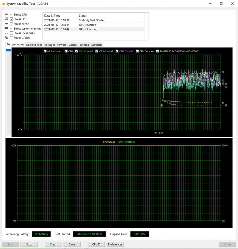Image resolution: width=238 pixels, height=249 pixels.
Task: Click the CPU chip icon beside Stress CPU
Action: 6,15
